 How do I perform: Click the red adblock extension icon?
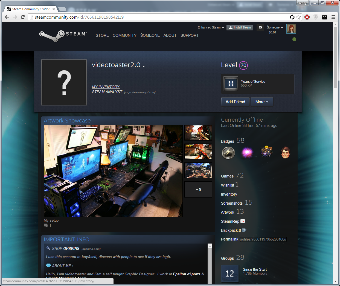tap(307, 17)
